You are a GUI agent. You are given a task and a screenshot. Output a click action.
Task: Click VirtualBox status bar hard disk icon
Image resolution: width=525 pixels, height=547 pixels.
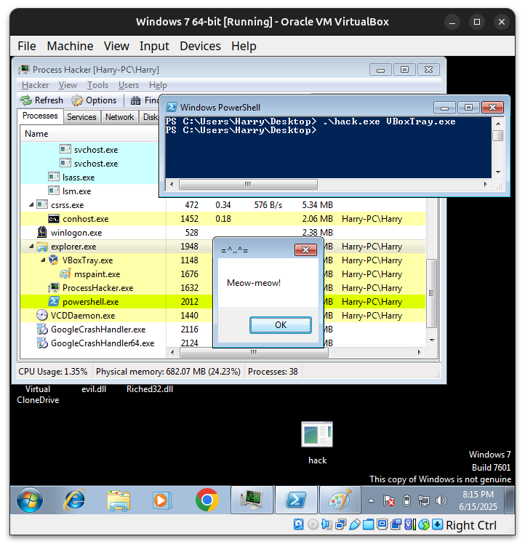pyautogui.click(x=299, y=524)
